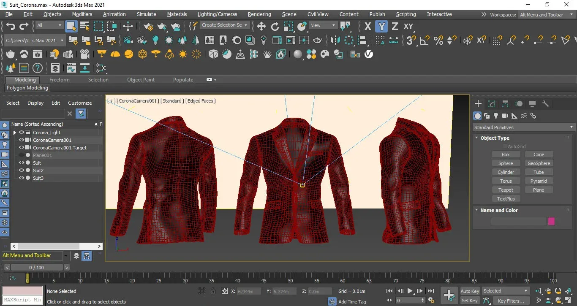Image resolution: width=577 pixels, height=306 pixels.
Task: Select the Move transform tool
Action: (x=261, y=26)
